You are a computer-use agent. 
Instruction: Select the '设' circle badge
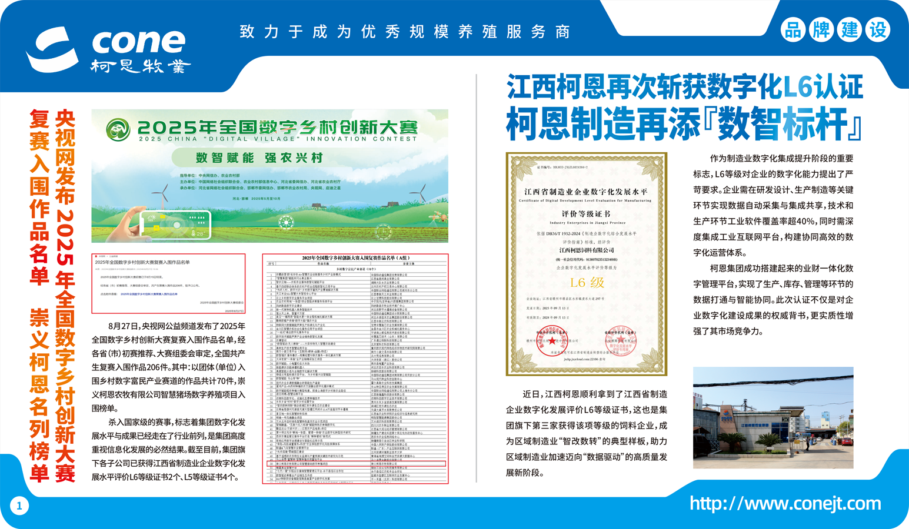(879, 29)
